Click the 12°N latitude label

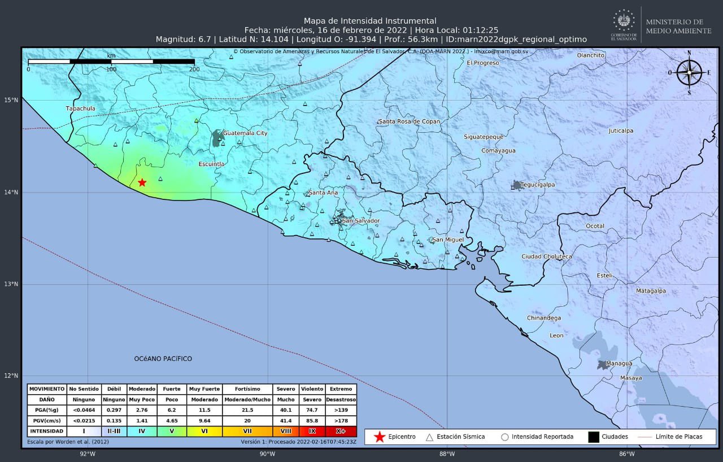[11, 376]
